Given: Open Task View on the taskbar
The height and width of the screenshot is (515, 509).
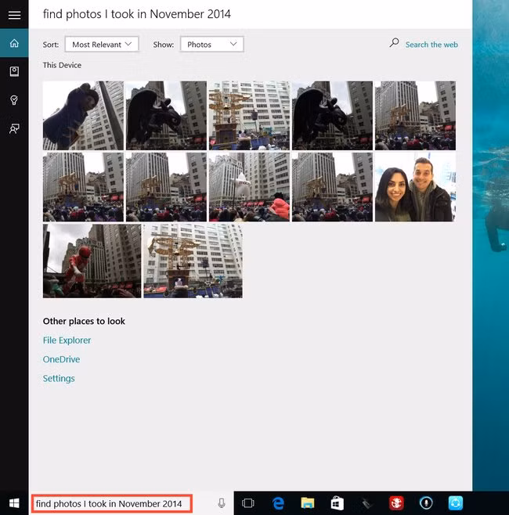Looking at the screenshot, I should click(248, 503).
